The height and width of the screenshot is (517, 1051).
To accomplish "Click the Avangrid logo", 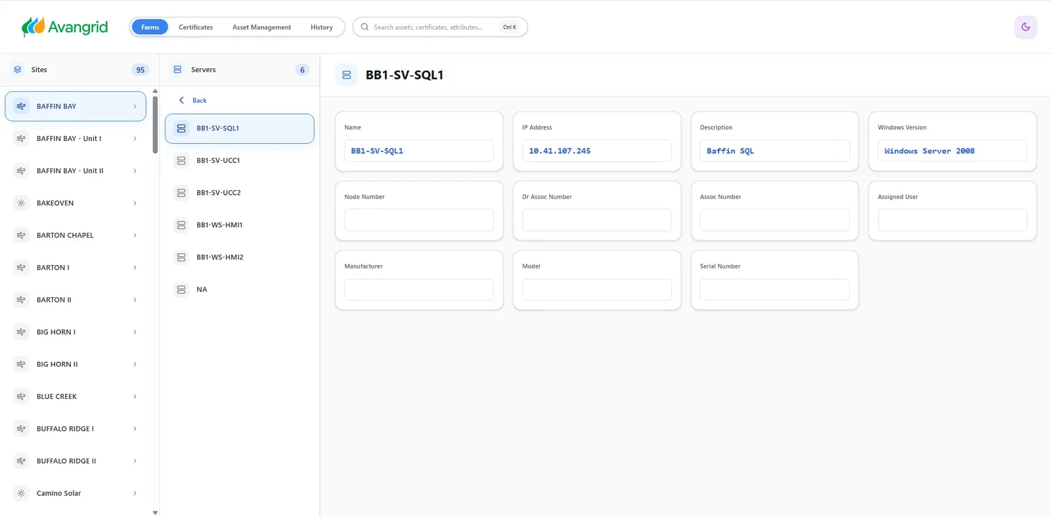I will point(65,27).
